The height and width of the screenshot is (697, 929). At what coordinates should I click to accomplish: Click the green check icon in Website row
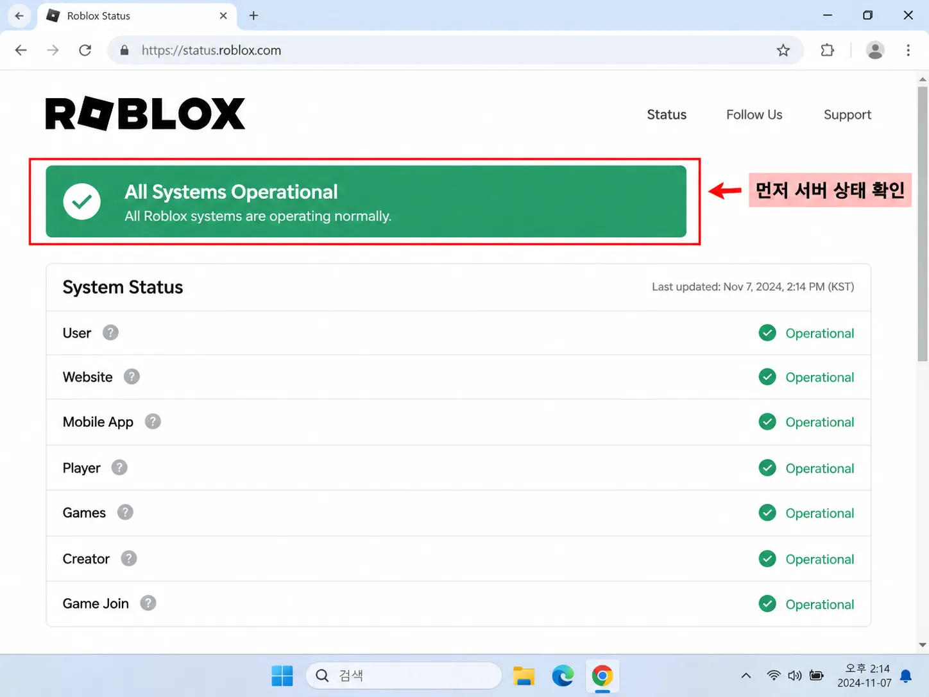coord(767,377)
